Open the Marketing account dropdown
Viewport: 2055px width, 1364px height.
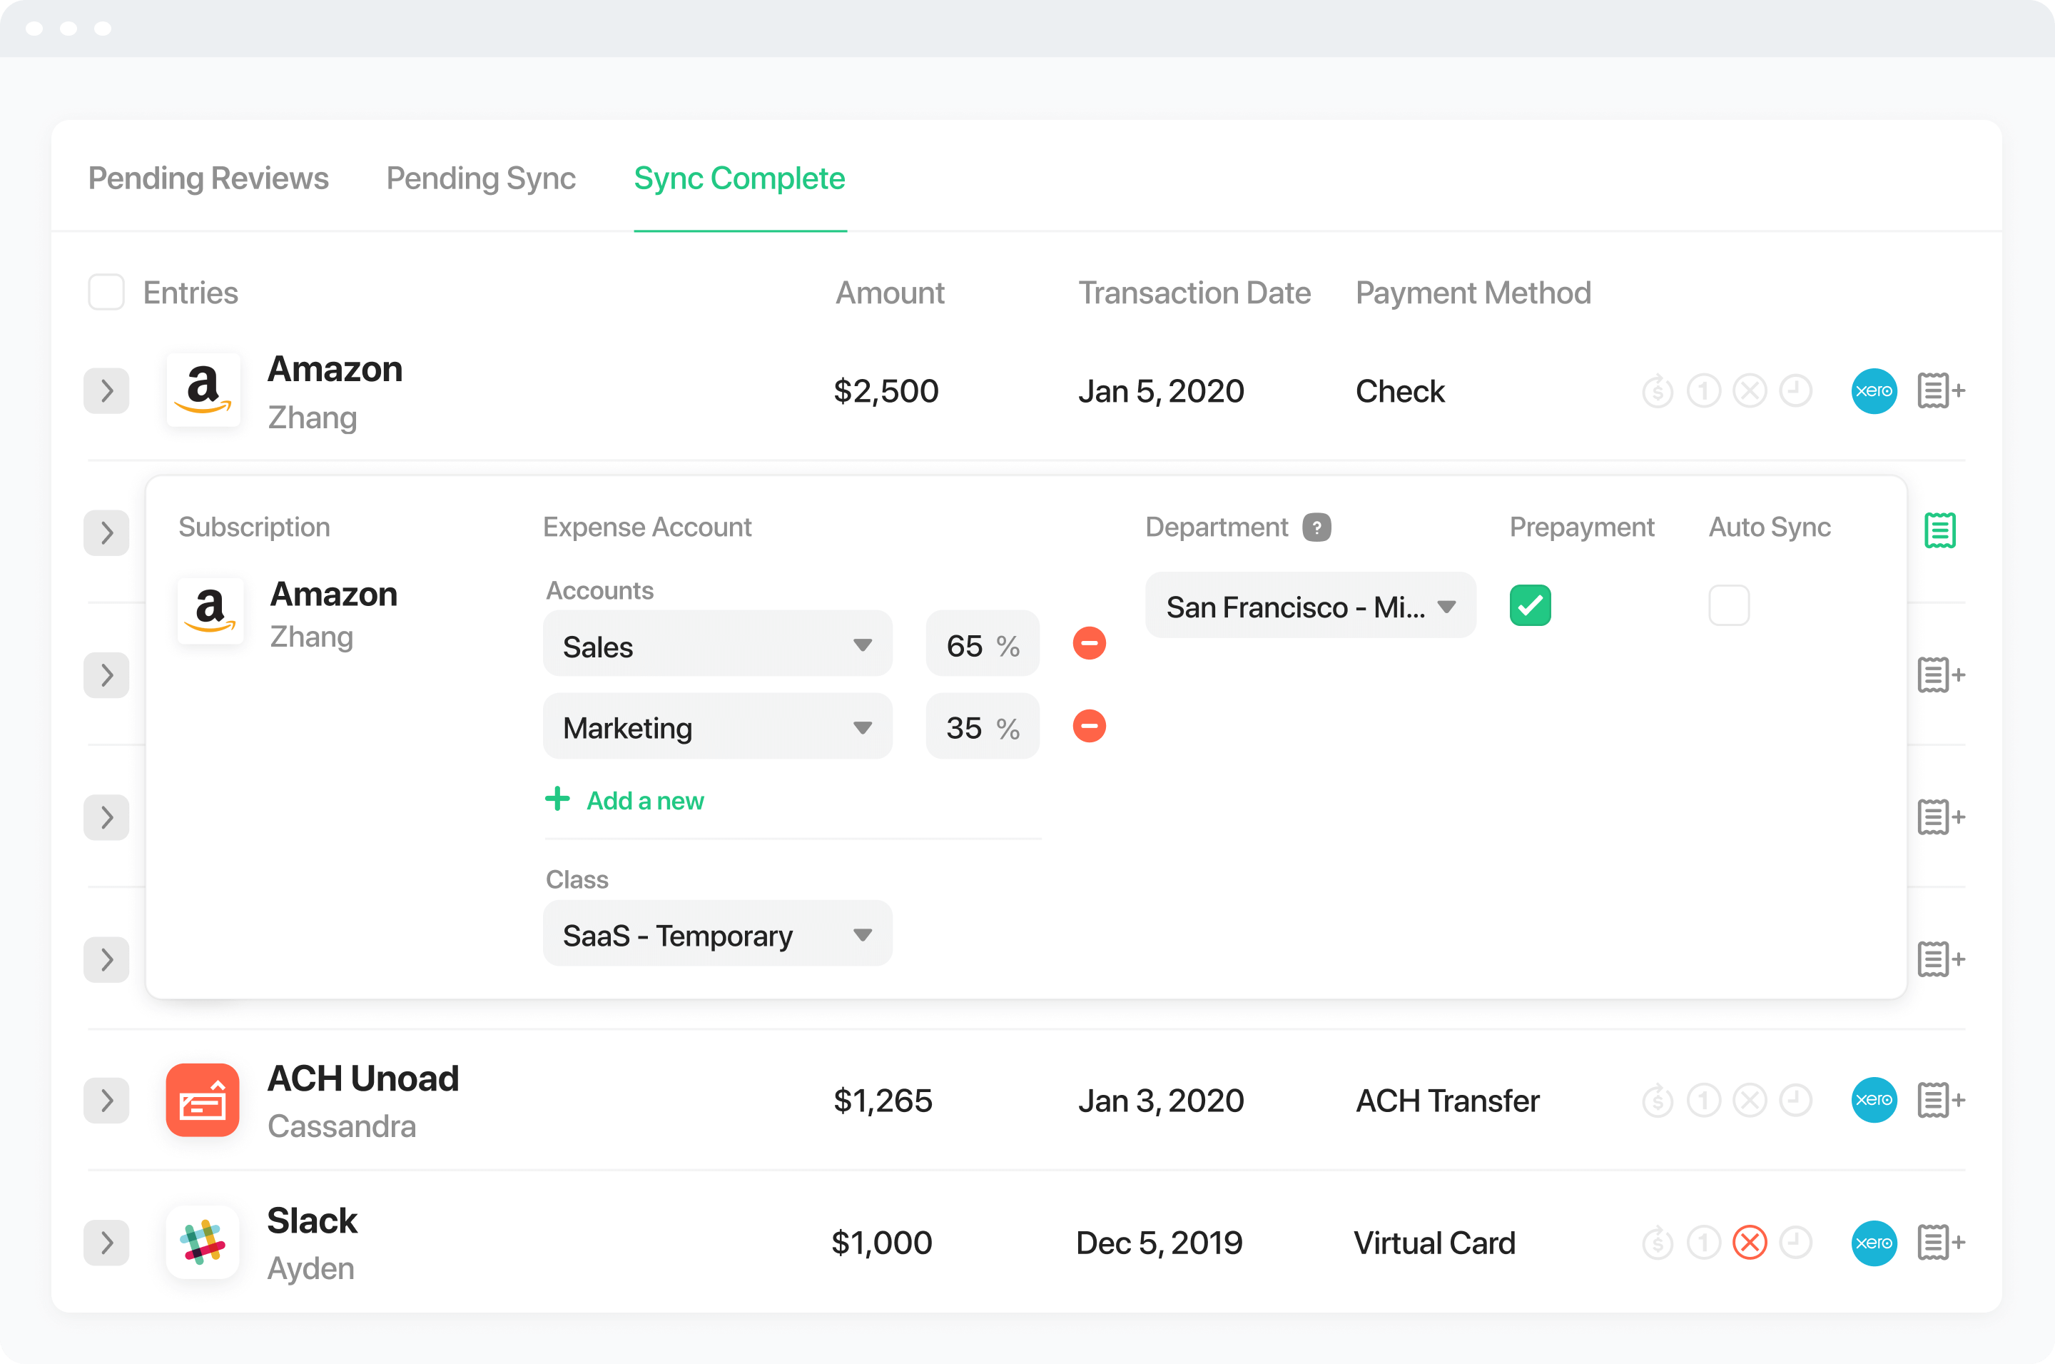pos(718,727)
